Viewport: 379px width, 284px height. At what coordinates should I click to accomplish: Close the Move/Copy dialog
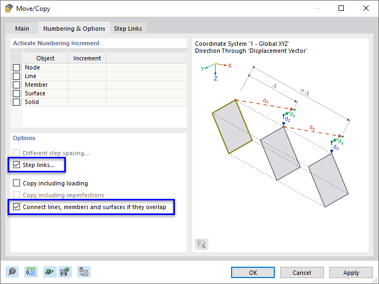click(366, 8)
